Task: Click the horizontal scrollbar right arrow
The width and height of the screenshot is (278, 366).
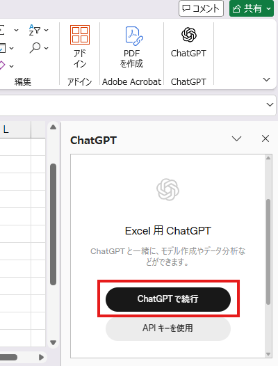Action: (x=41, y=358)
